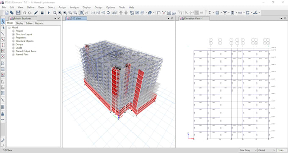Click the Pan hand icon
Image resolution: width=288 pixels, height=153 pixels.
81,13
